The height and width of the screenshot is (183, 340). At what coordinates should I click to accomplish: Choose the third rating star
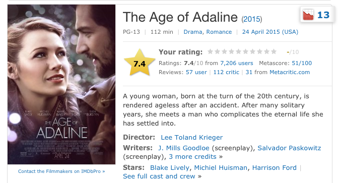(x=224, y=51)
